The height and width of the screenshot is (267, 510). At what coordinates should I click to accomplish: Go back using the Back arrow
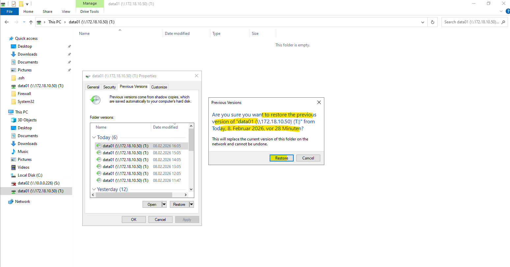[x=7, y=22]
